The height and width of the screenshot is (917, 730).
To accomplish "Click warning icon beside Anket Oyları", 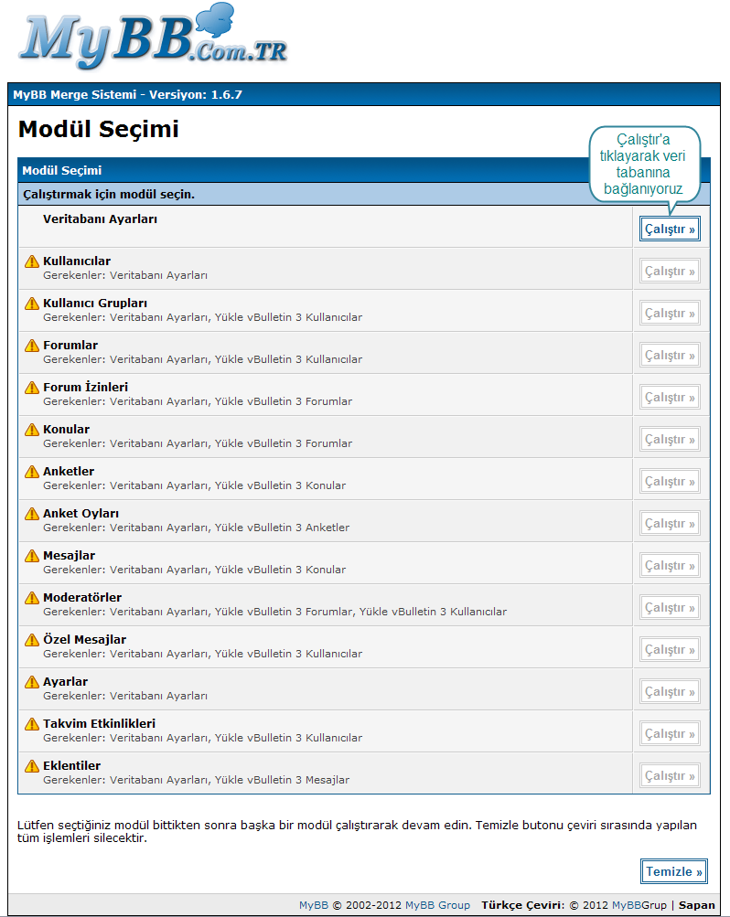I will pos(32,514).
